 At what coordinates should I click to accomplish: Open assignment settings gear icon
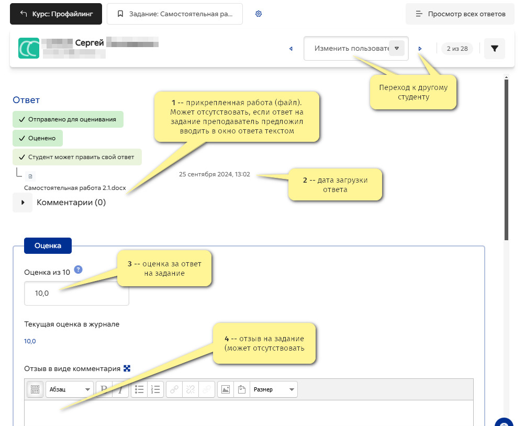[x=258, y=14]
